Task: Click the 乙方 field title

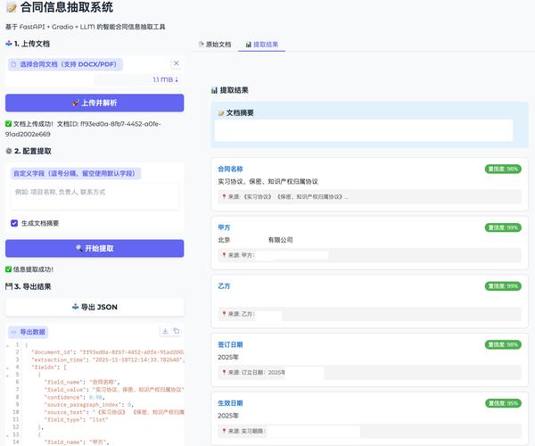Action: pyautogui.click(x=224, y=286)
